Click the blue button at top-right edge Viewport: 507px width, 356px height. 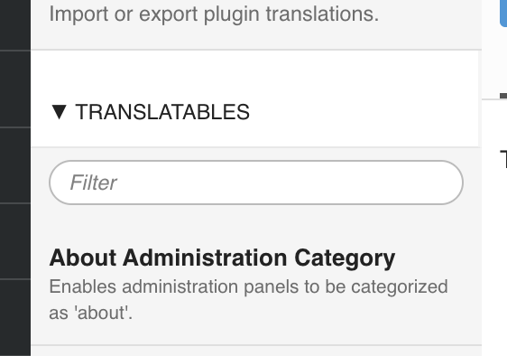pyautogui.click(x=503, y=14)
